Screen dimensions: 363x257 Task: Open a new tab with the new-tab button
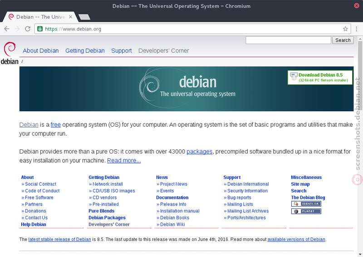coord(84,17)
